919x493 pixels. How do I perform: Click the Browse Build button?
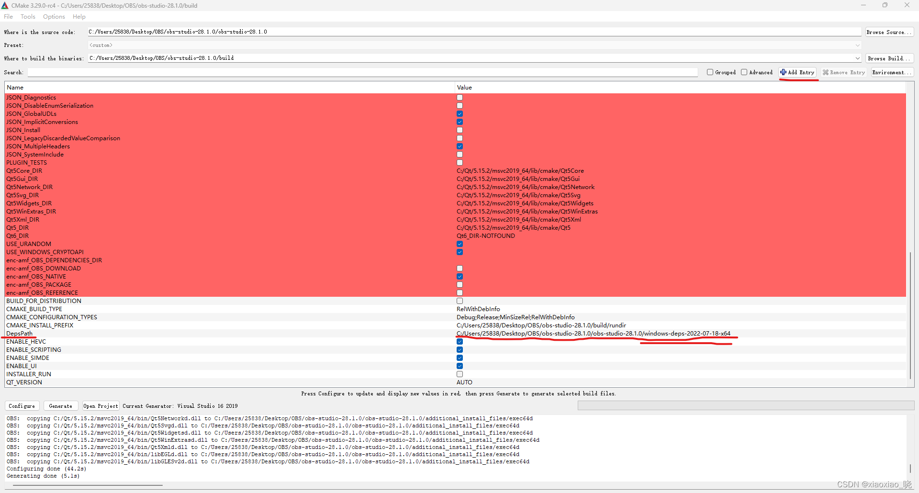tap(889, 58)
